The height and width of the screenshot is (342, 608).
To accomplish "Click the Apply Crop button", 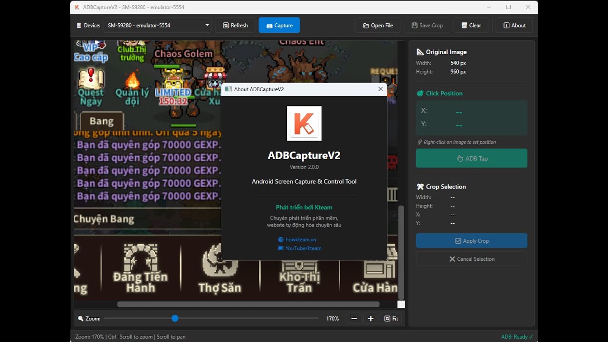I will (472, 241).
